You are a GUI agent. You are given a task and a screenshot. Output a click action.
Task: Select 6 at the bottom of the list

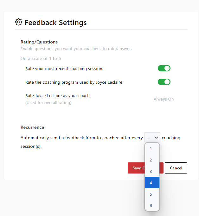(151, 206)
